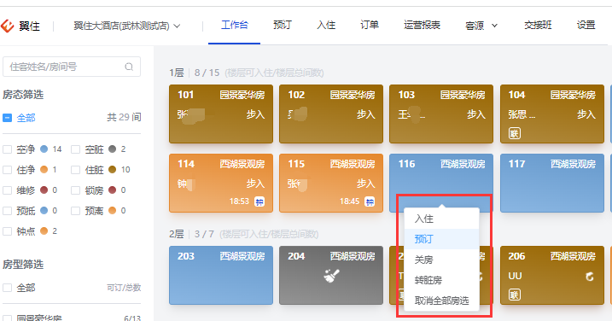Open the 入住 top navigation tab

pos(326,26)
